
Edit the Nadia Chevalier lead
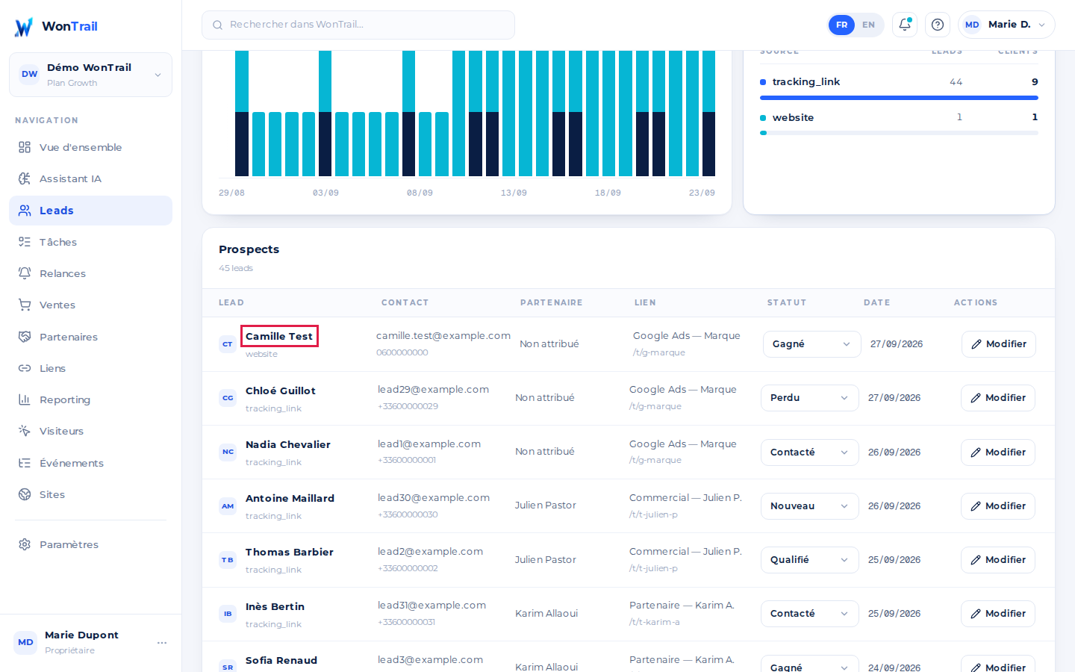click(998, 452)
